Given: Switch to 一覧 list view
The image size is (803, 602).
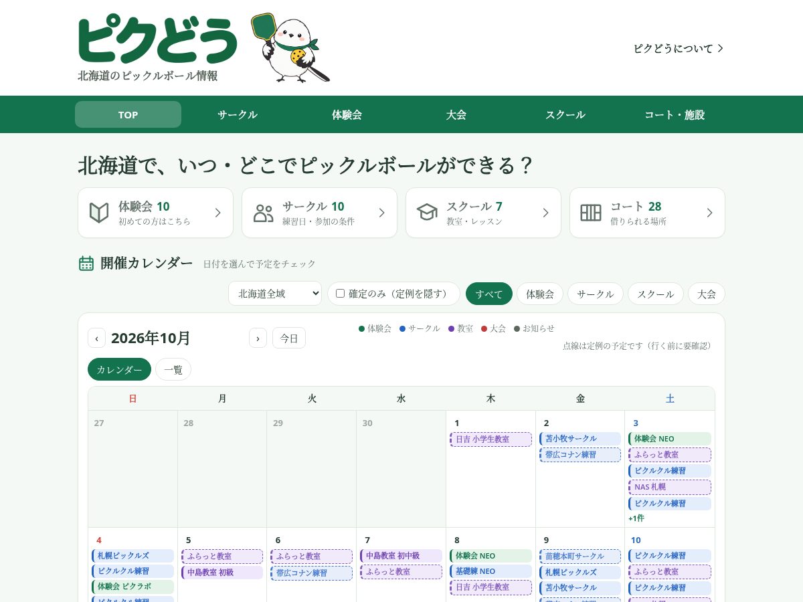Looking at the screenshot, I should point(173,369).
